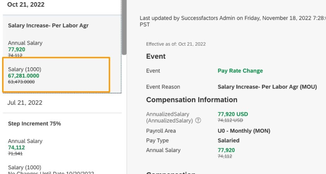Image resolution: width=326 pixels, height=174 pixels.
Task: Click the Pay Rate Change event value
Action: (x=240, y=71)
